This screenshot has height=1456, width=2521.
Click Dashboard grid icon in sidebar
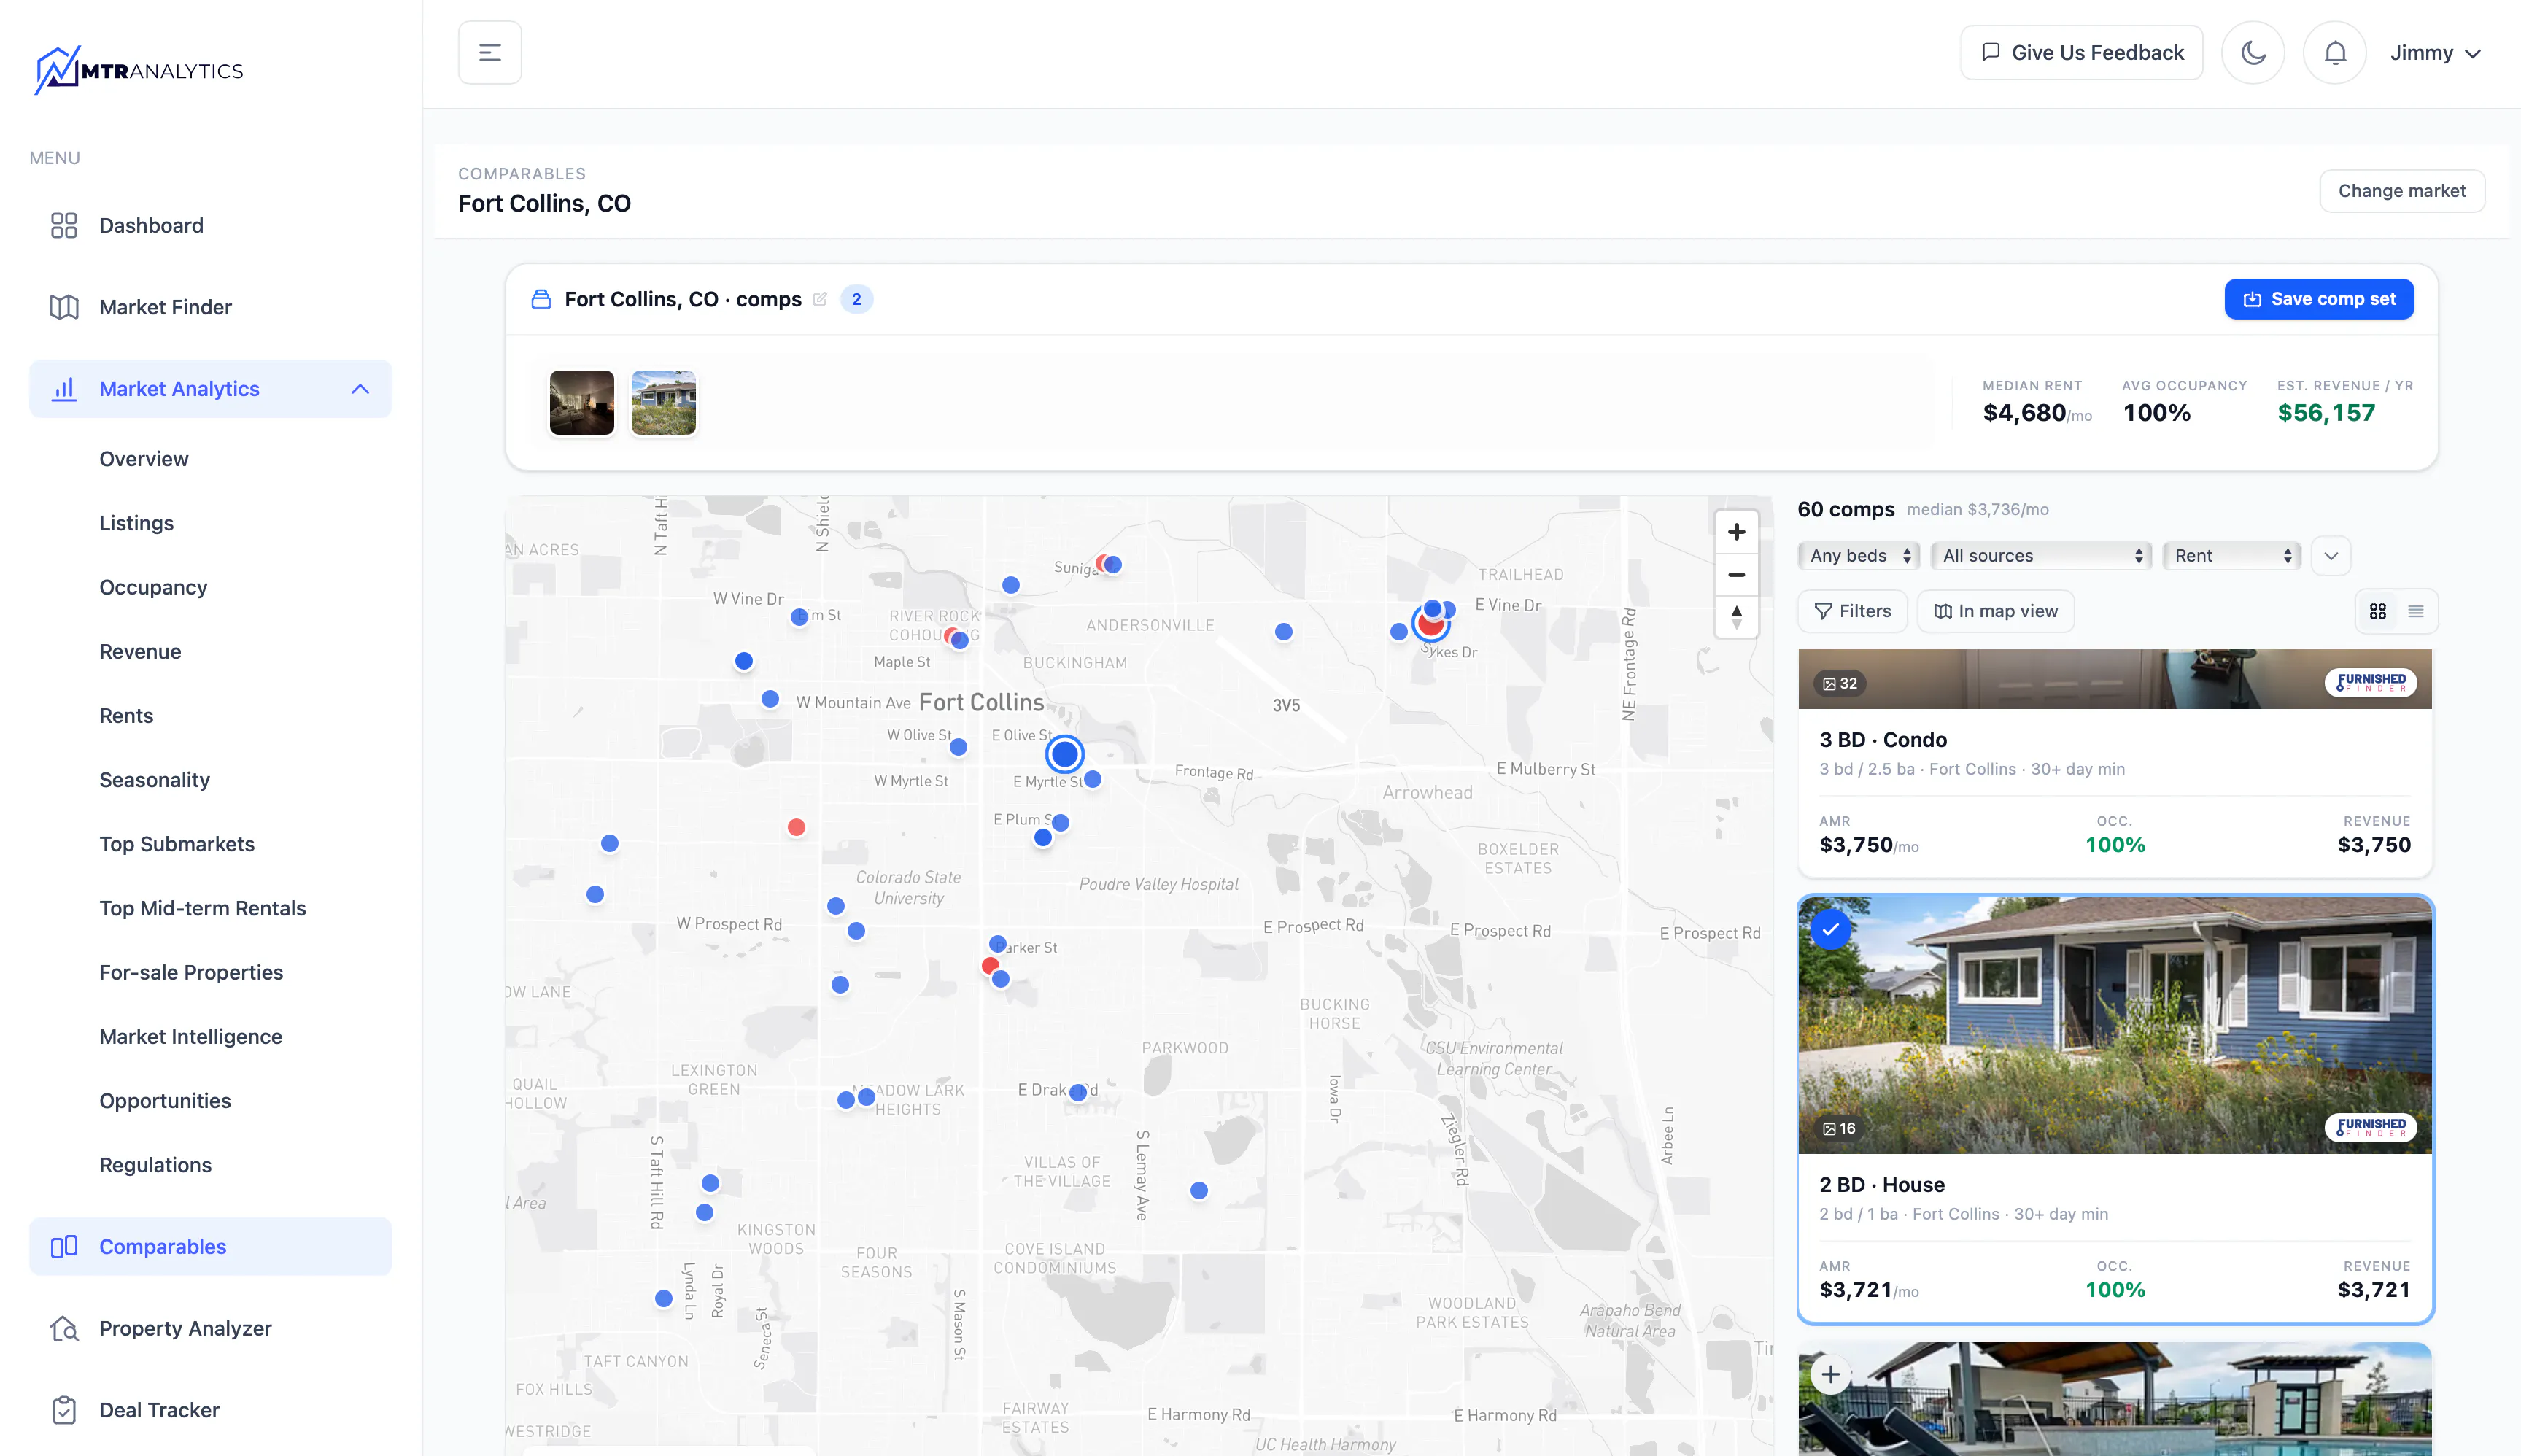click(x=64, y=226)
